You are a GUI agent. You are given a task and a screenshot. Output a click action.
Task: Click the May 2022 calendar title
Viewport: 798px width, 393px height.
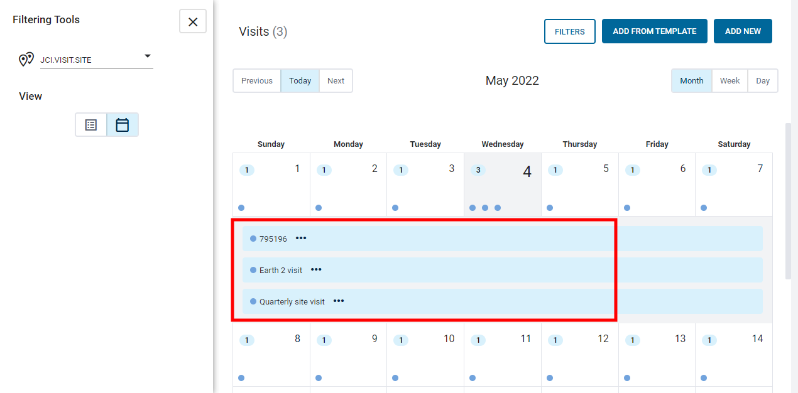click(512, 81)
